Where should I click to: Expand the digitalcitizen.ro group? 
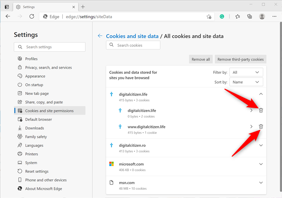[x=261, y=145]
